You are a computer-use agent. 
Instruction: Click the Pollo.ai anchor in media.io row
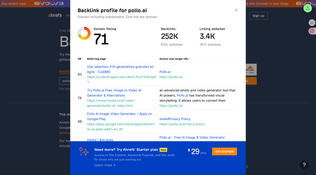tap(182, 95)
